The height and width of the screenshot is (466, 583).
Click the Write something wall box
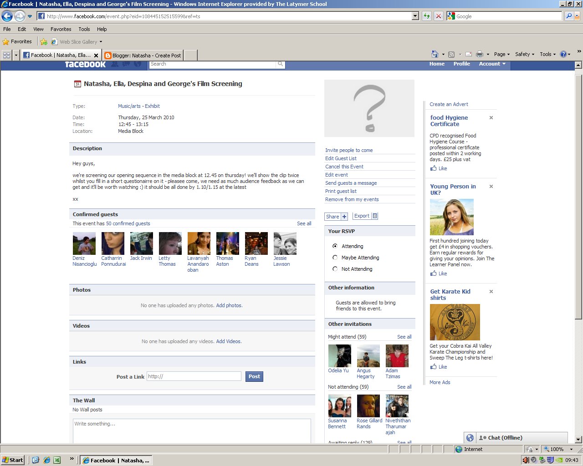[192, 431]
